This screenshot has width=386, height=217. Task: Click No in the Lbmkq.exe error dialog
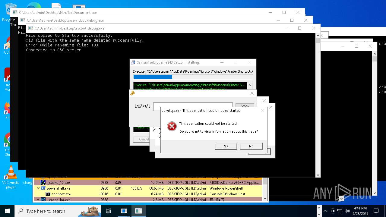pos(251,146)
